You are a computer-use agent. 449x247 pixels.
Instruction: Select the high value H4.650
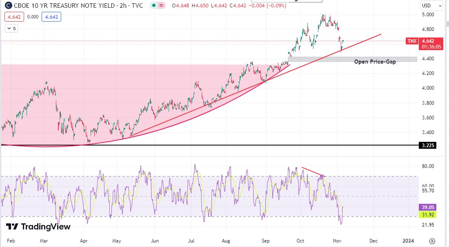tap(200, 5)
